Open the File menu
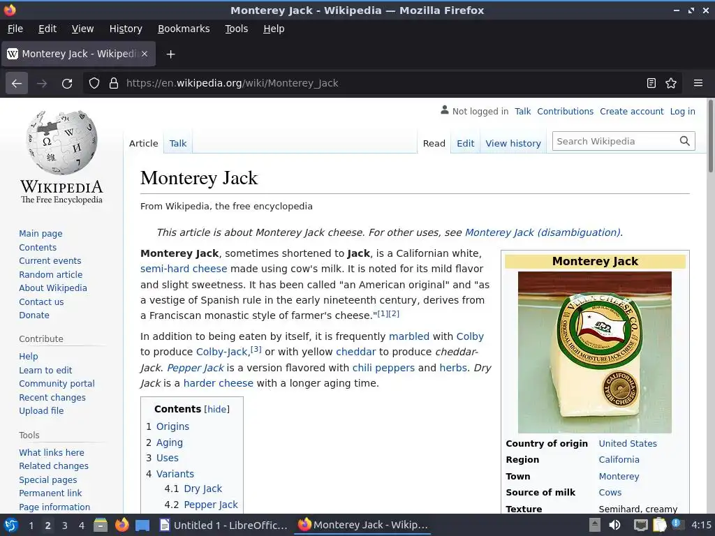The width and height of the screenshot is (715, 536). click(x=15, y=29)
